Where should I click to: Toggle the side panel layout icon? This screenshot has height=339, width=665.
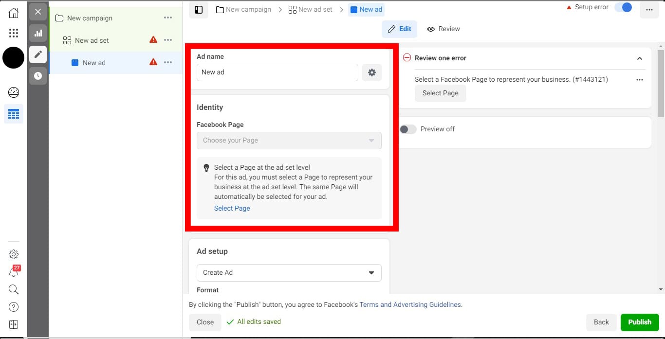199,10
